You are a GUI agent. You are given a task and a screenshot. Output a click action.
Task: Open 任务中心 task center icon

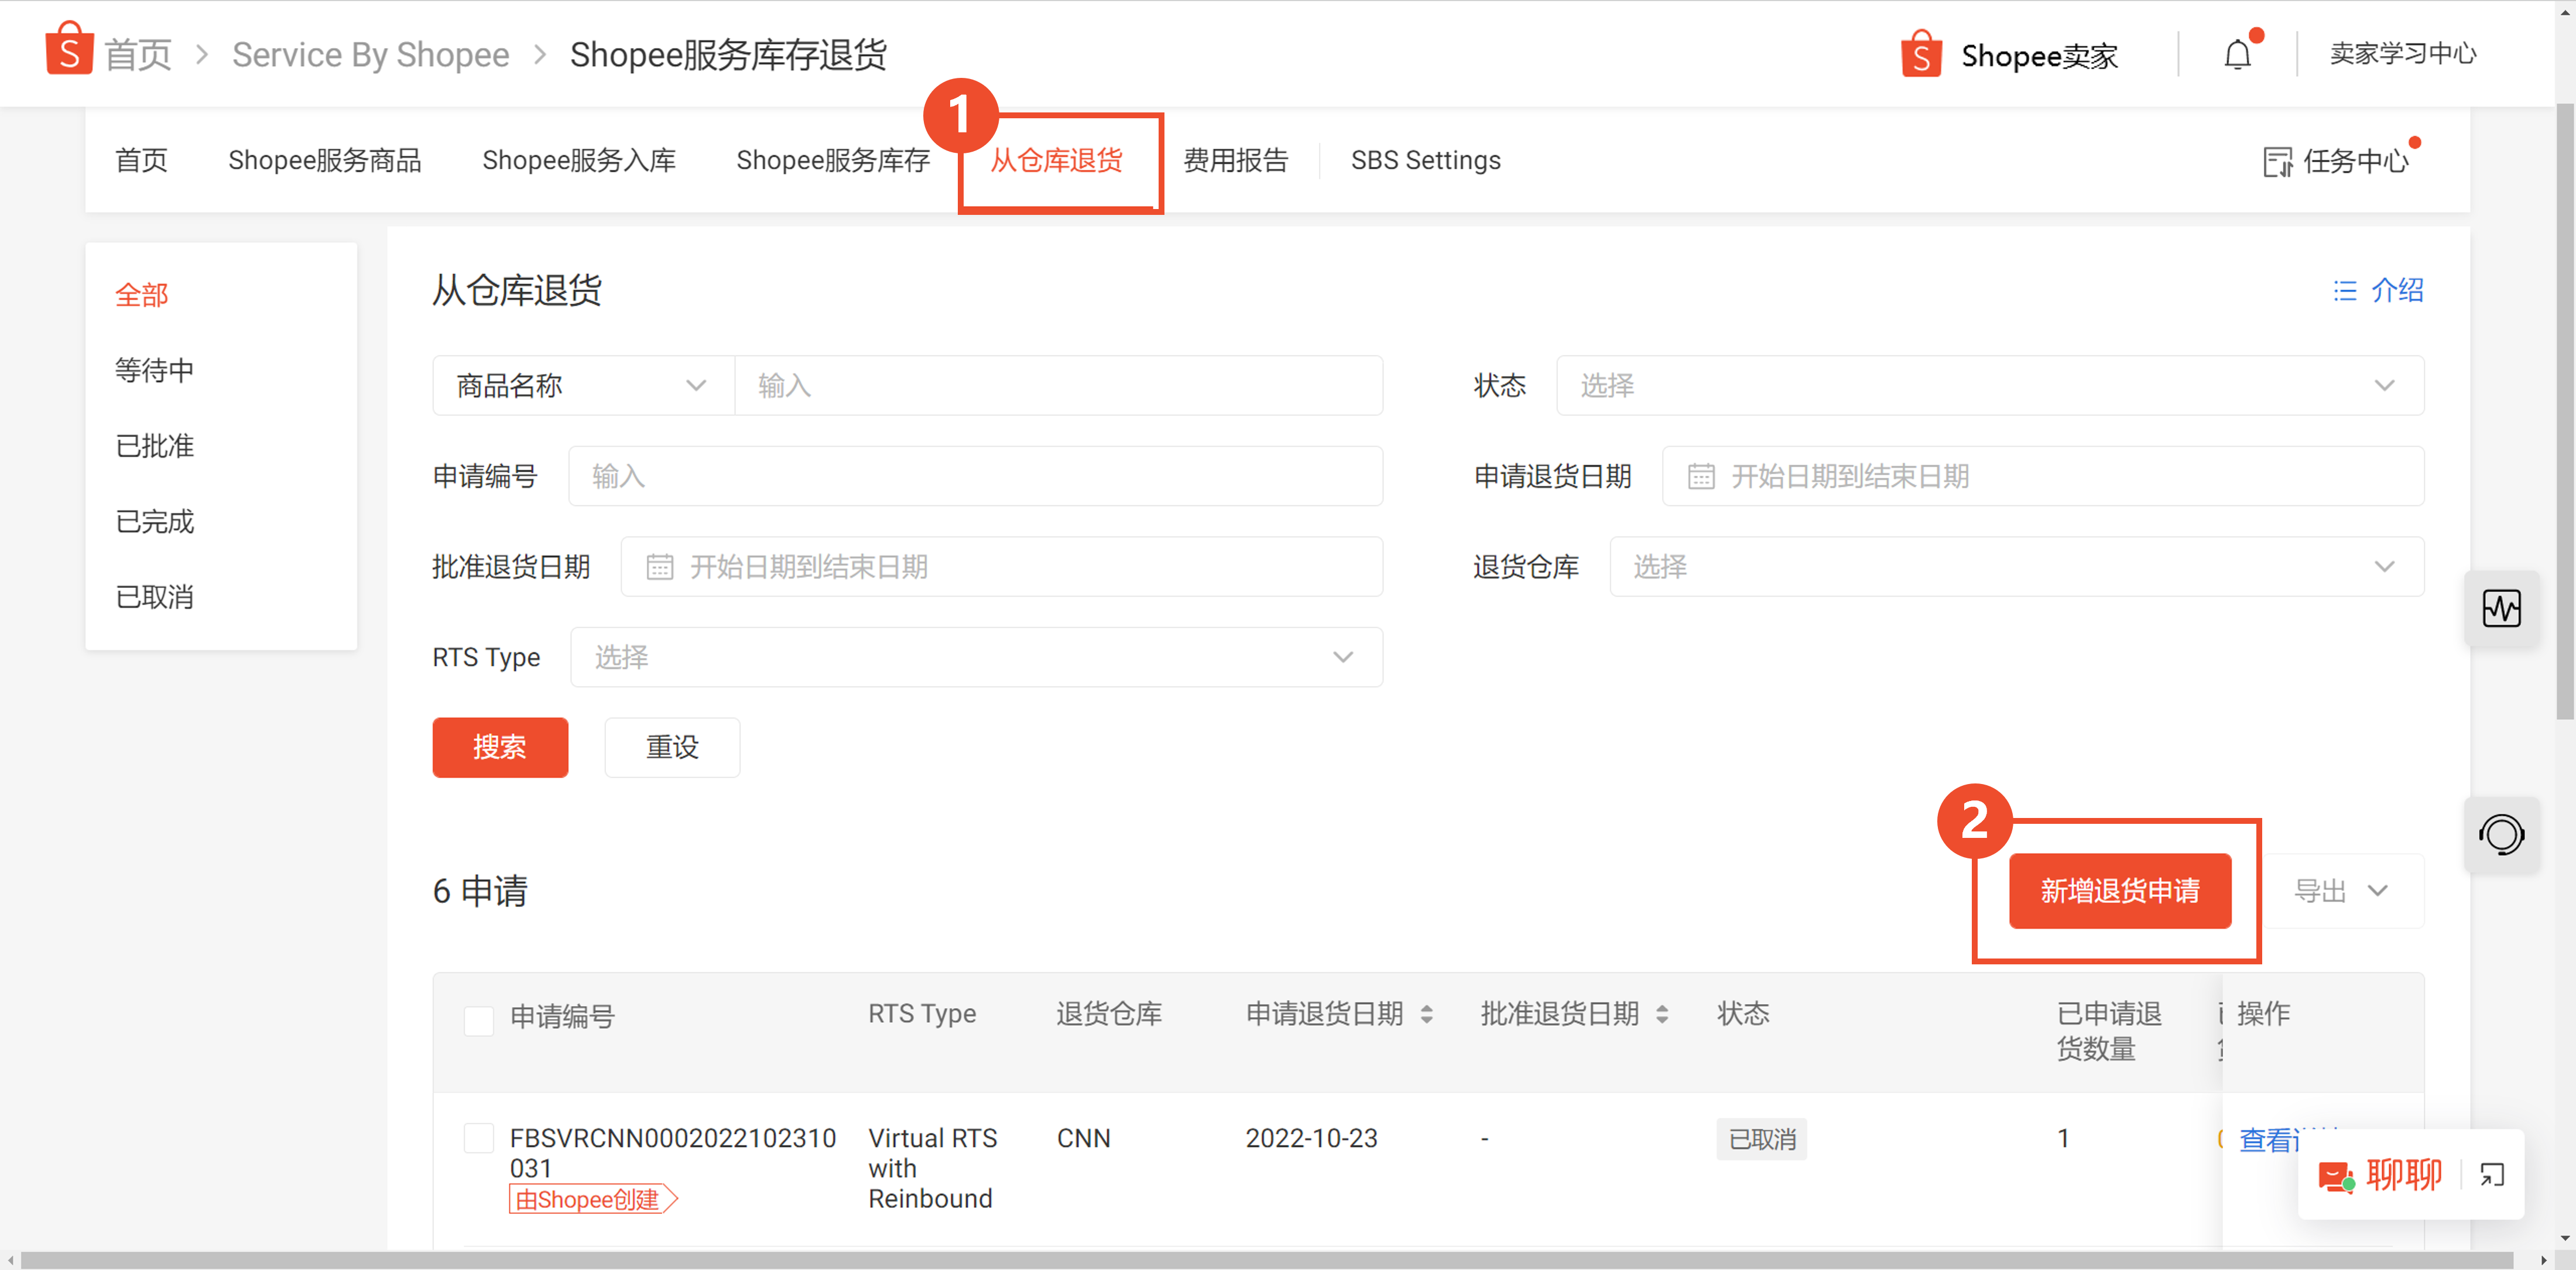tap(2277, 161)
